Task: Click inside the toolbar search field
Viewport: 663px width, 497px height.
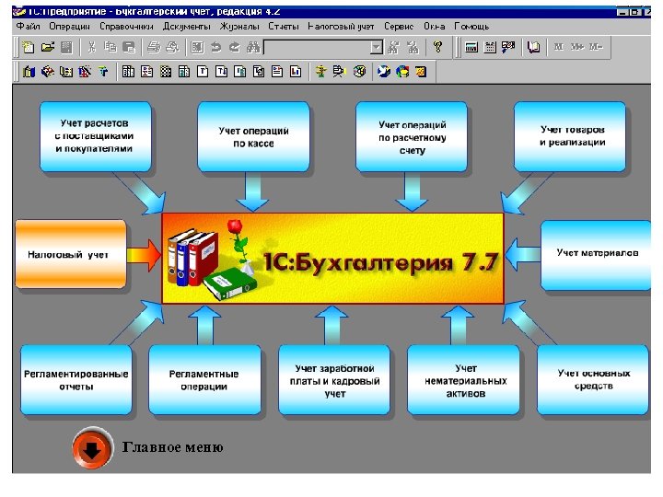Action: pos(317,47)
